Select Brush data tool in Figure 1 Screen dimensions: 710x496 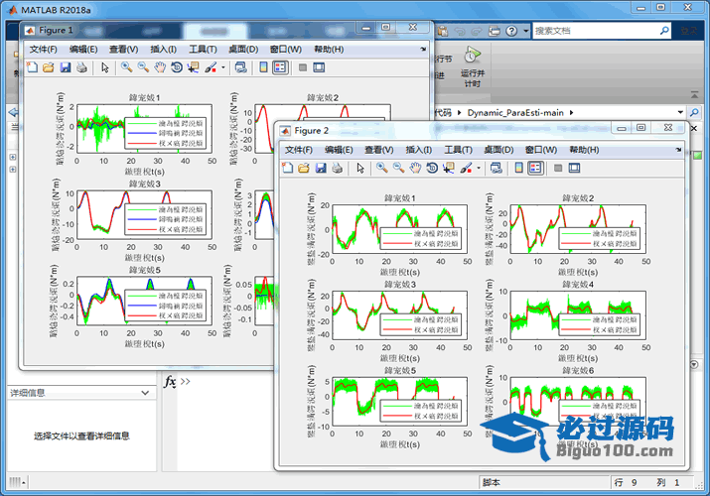211,67
